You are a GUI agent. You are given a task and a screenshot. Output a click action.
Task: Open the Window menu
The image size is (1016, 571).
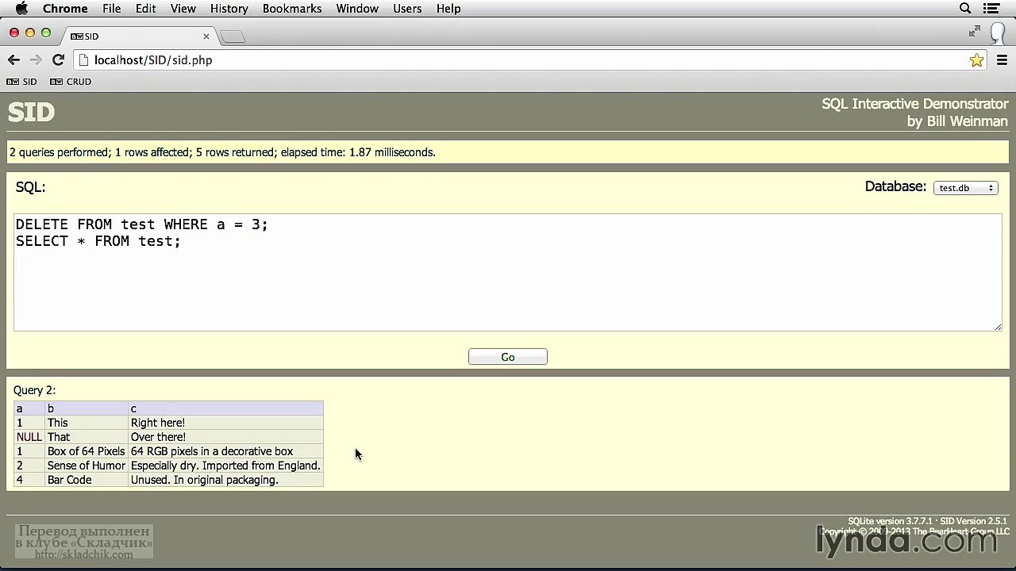357,9
